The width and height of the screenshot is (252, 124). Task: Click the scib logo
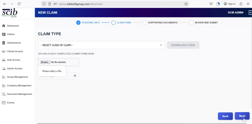[10, 13]
